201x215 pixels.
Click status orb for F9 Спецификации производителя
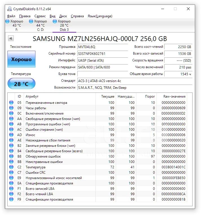[11, 199]
